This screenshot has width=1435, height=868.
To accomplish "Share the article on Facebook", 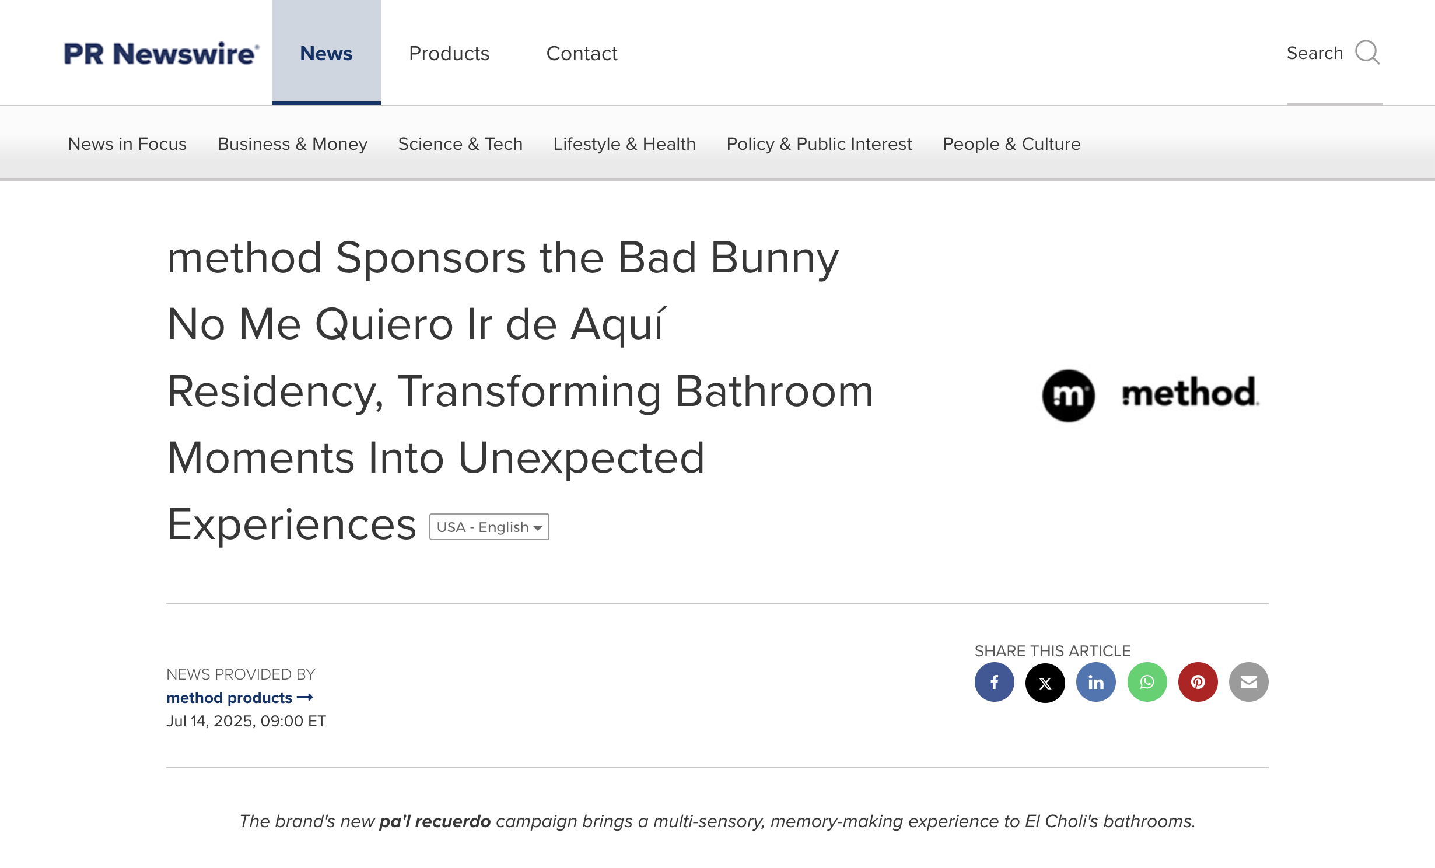I will [x=995, y=682].
